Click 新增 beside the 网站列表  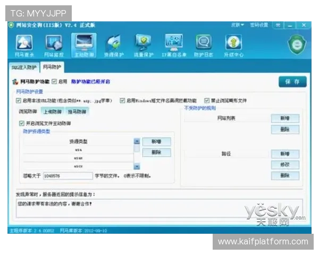tap(285, 118)
